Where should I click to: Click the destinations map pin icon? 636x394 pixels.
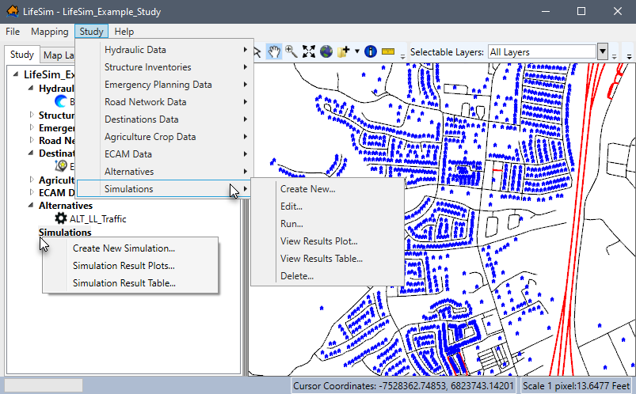[x=61, y=166]
